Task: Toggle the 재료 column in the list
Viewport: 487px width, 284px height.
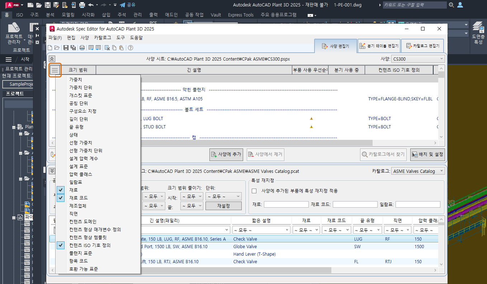Action: pyautogui.click(x=98, y=190)
